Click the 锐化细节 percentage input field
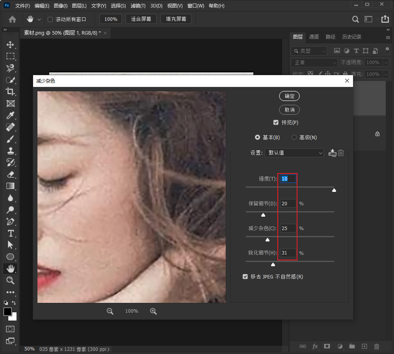The height and width of the screenshot is (354, 394). [x=288, y=253]
